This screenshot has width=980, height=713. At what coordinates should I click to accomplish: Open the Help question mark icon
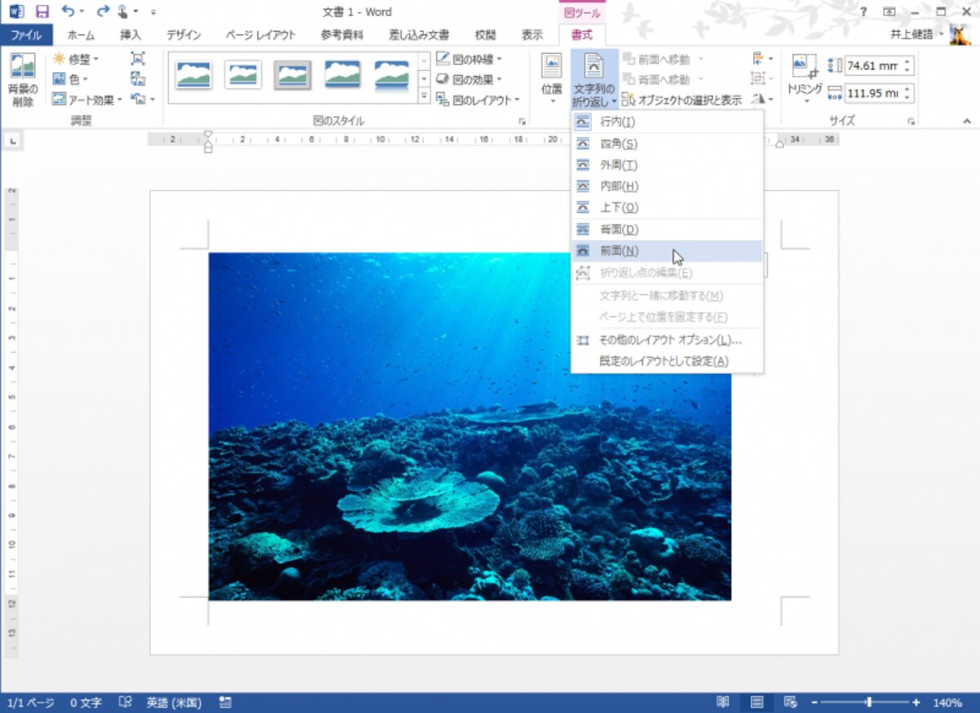point(863,11)
